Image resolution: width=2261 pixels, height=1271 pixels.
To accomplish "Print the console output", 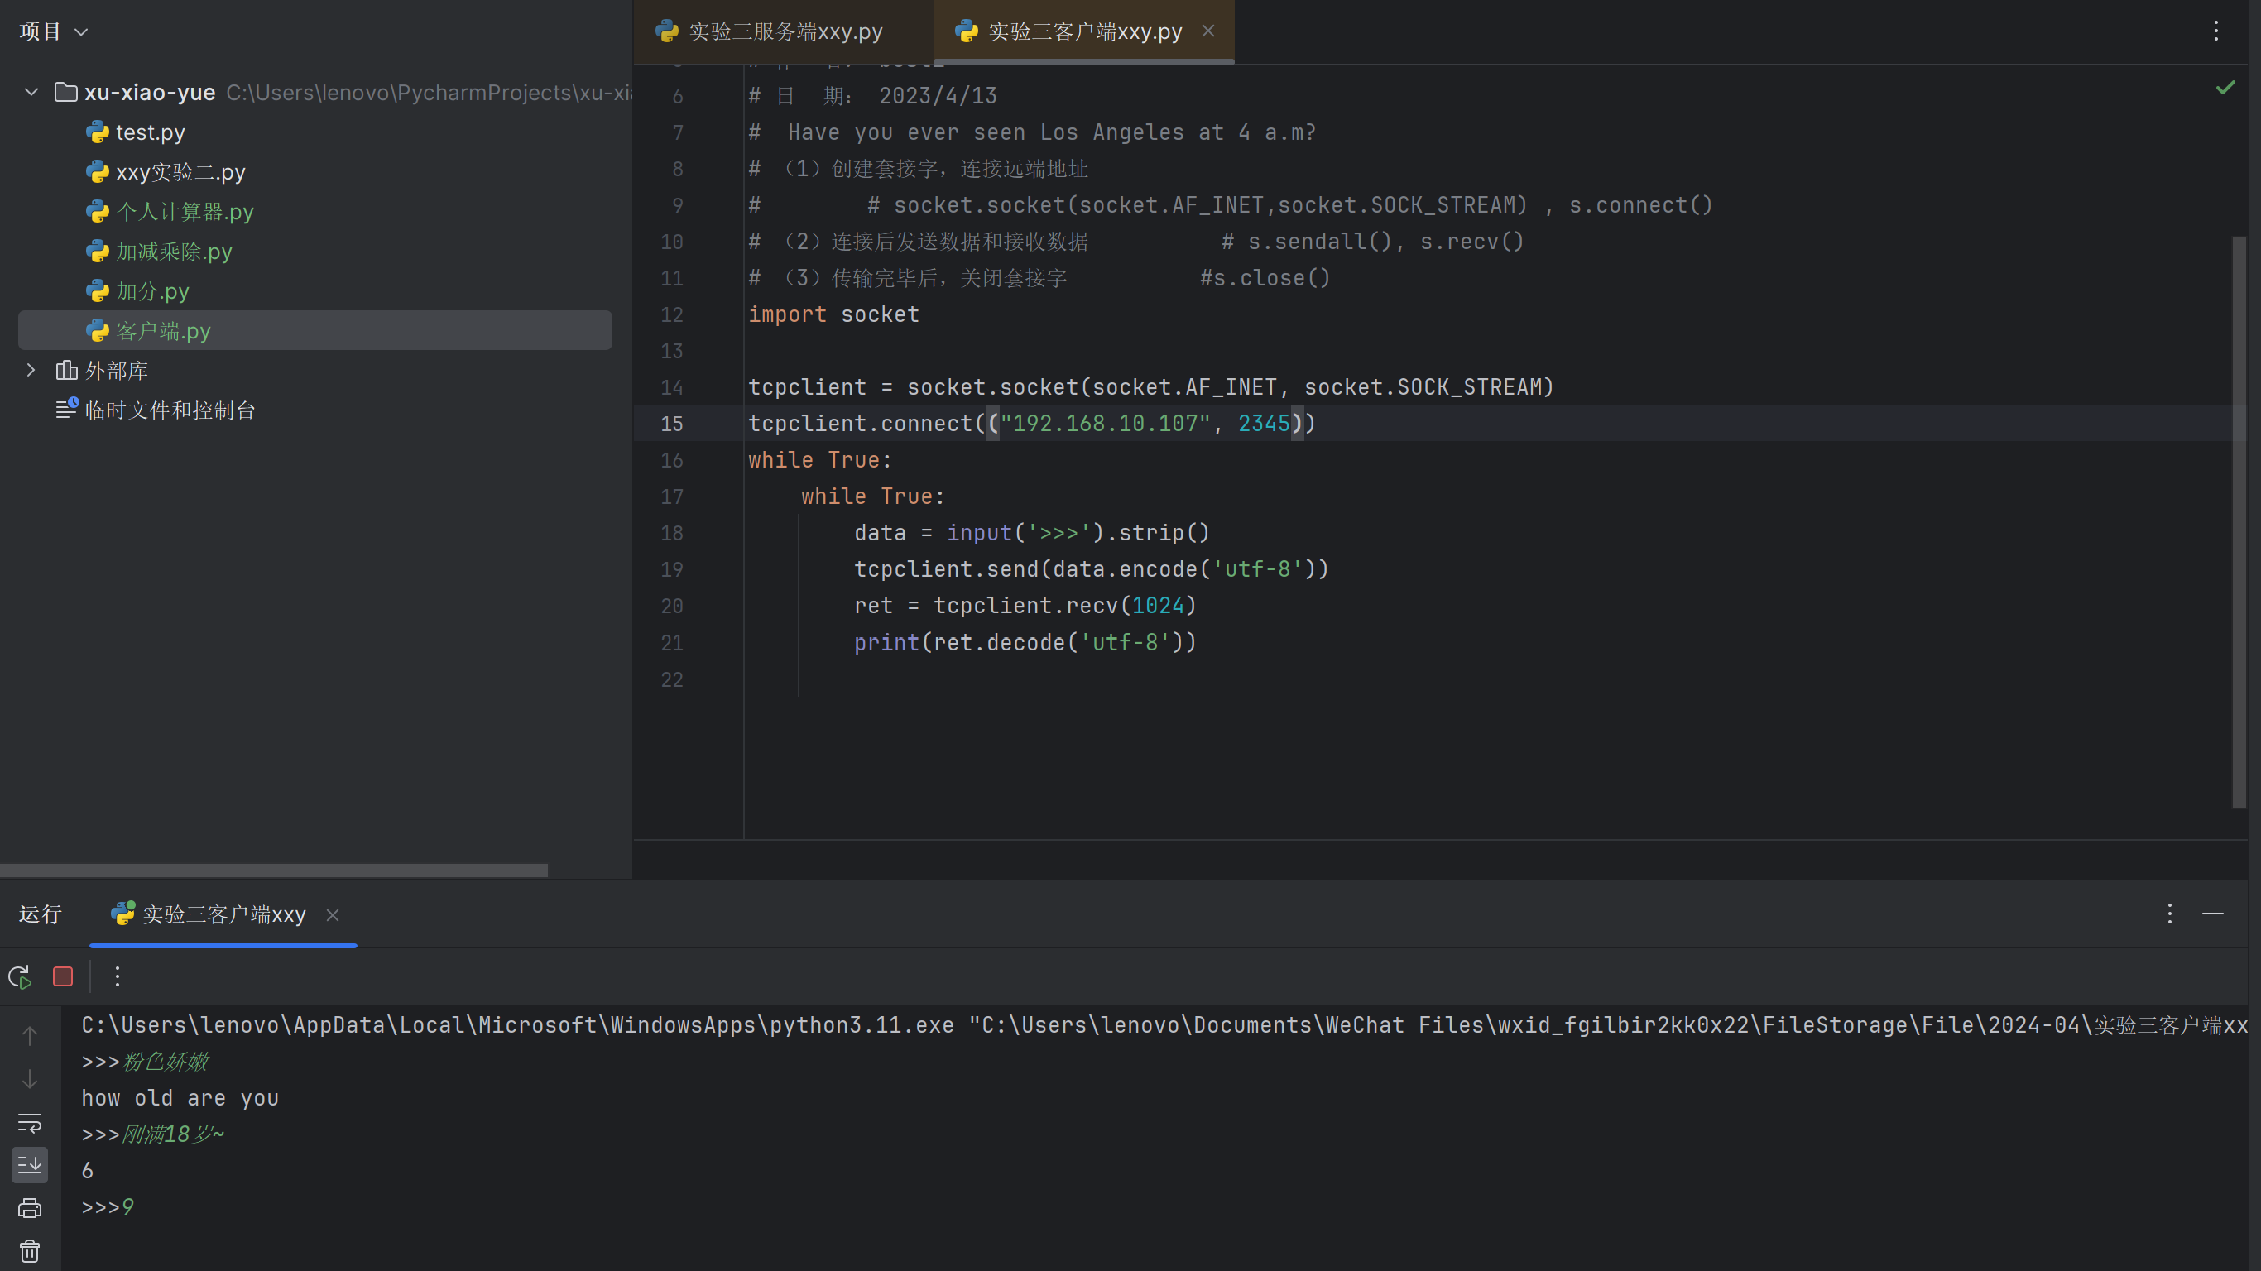I will 29,1208.
